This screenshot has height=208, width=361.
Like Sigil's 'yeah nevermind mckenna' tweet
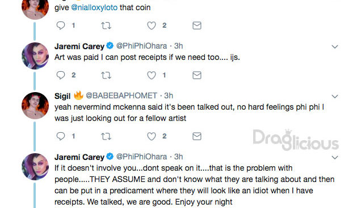[152, 136]
